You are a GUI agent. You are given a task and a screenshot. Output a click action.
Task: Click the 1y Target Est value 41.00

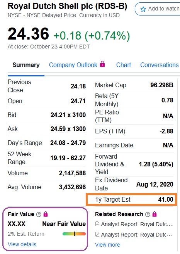pyautogui.click(x=166, y=199)
